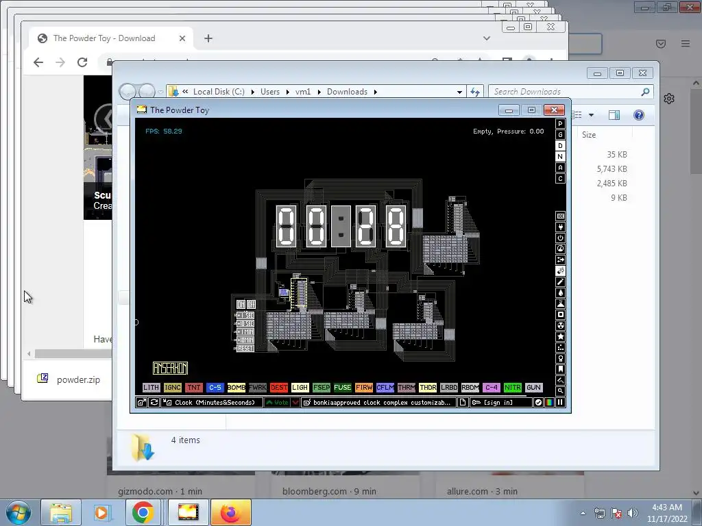Select the DEST element
This screenshot has width=702, height=526.
click(279, 388)
